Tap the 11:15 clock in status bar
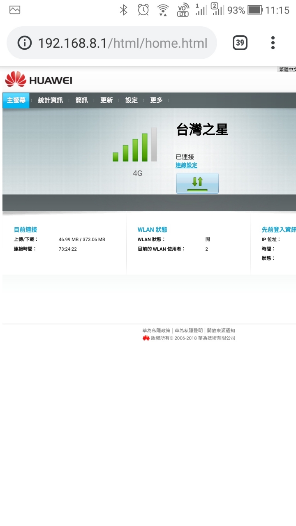The image size is (296, 526). [x=277, y=10]
